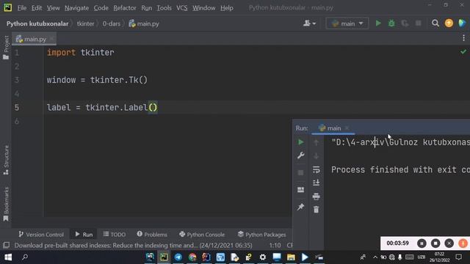Open the Help menu

(x=227, y=8)
